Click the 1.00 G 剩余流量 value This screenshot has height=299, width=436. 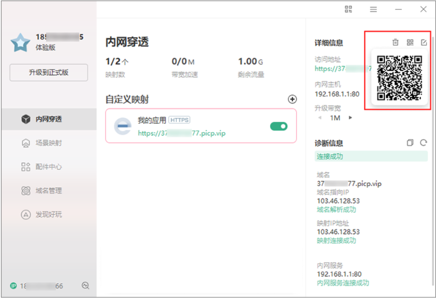point(250,62)
